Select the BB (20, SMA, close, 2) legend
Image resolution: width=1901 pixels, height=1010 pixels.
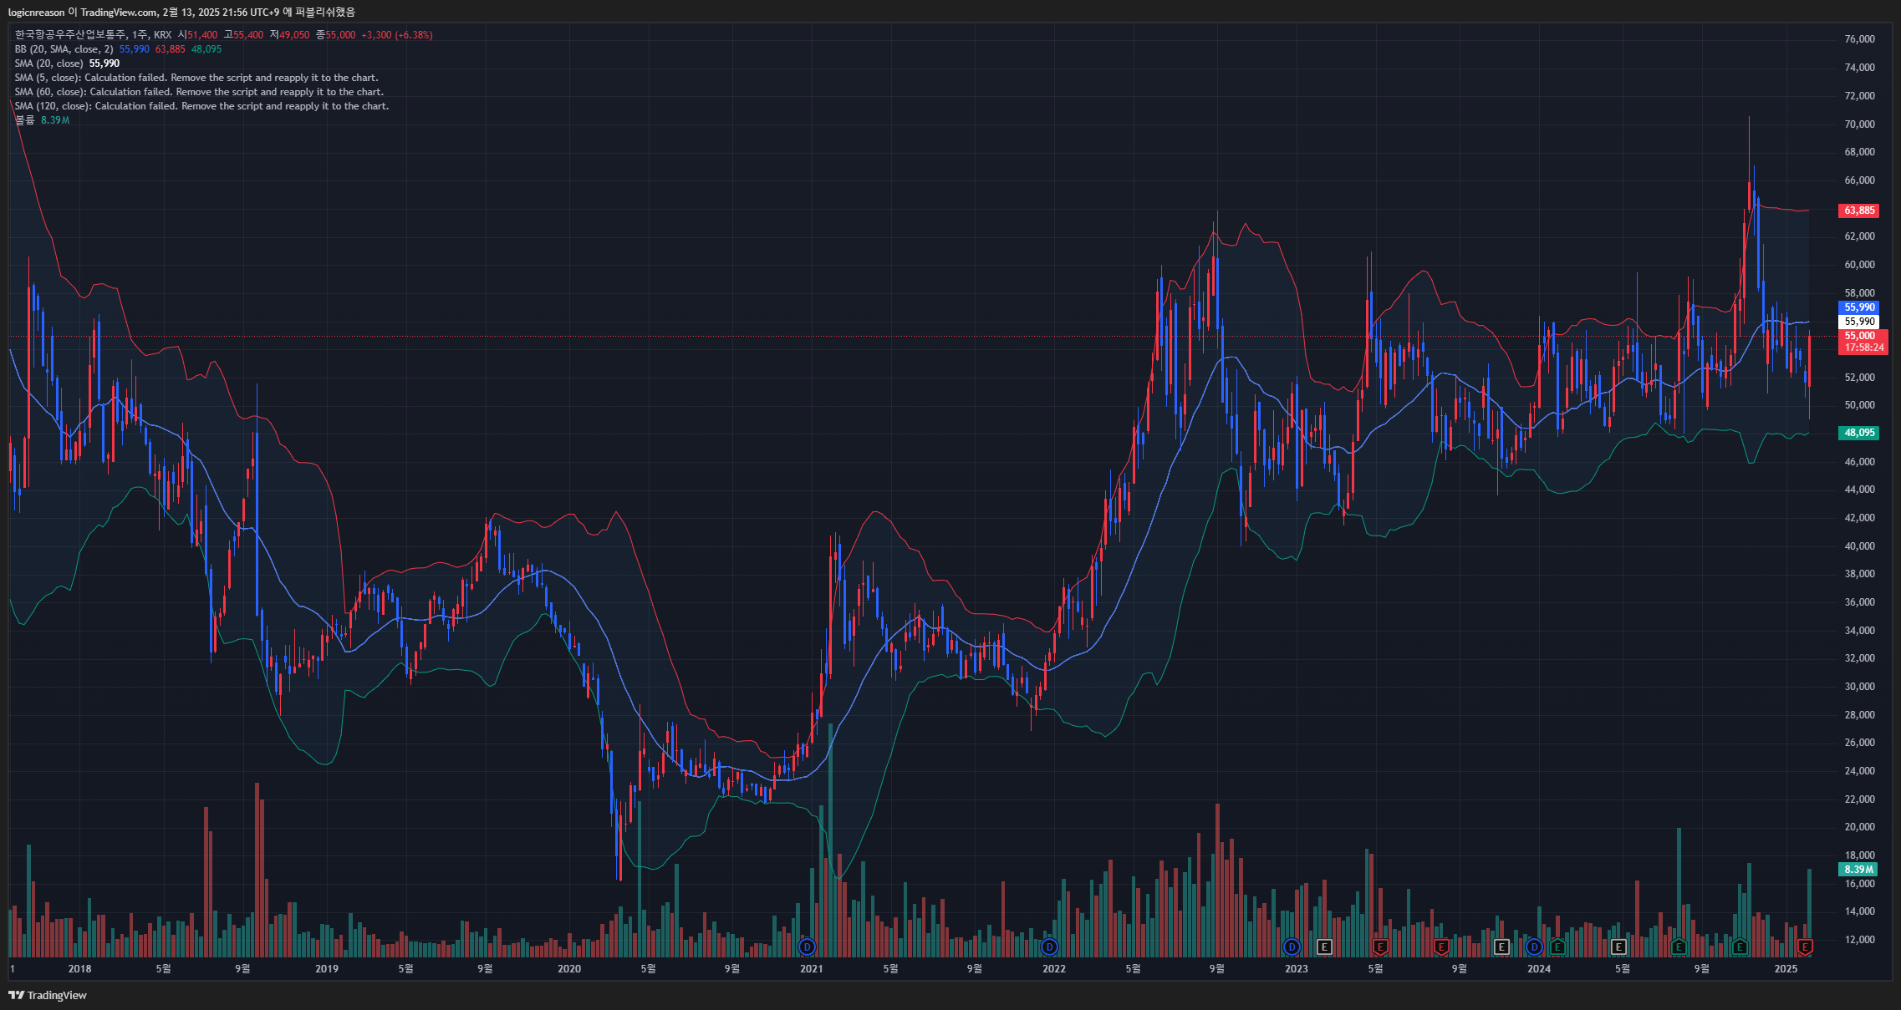click(x=64, y=49)
